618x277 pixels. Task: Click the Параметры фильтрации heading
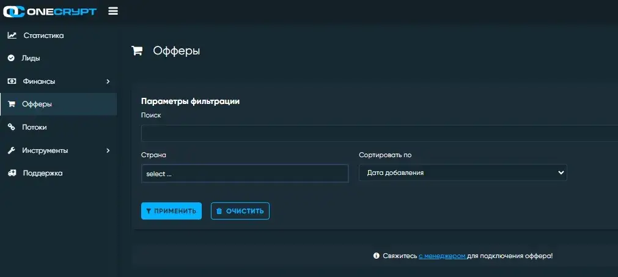[190, 102]
